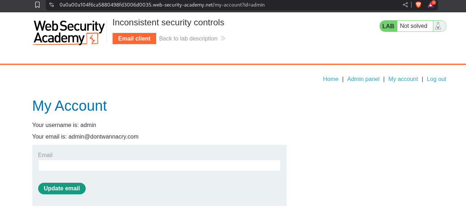The height and width of the screenshot is (224, 466).
Task: Focus the Email input field
Action: tap(159, 165)
